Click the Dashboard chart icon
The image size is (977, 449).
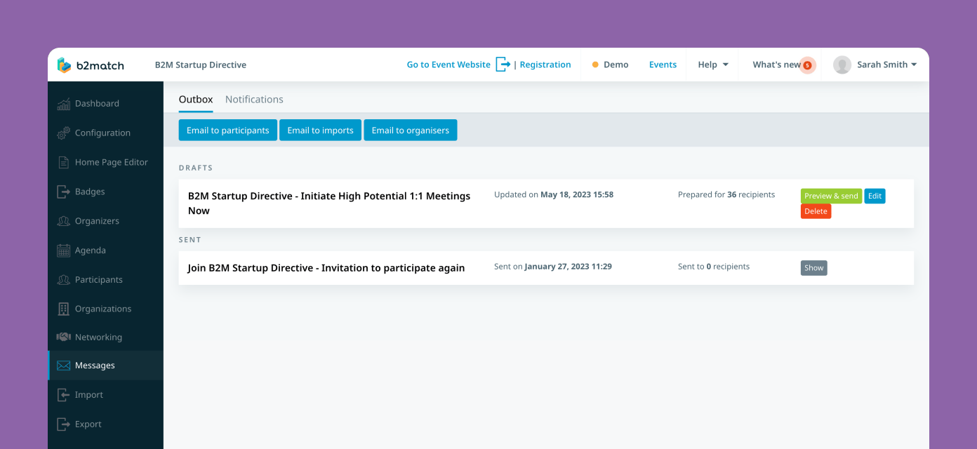63,104
